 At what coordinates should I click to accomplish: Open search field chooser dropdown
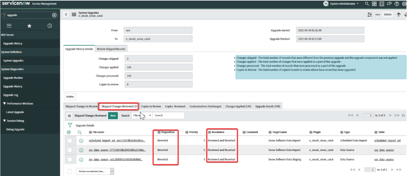click(x=142, y=115)
